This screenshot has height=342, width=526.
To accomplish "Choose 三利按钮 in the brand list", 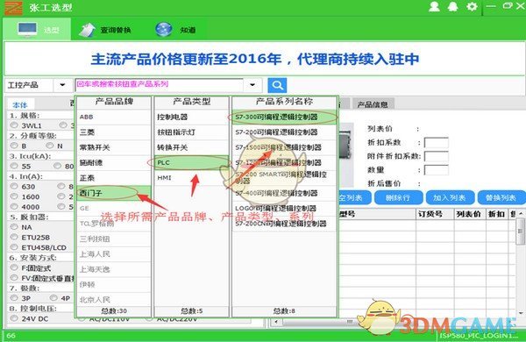I will (x=114, y=239).
